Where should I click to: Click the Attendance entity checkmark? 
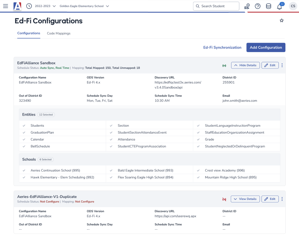[x=111, y=140]
